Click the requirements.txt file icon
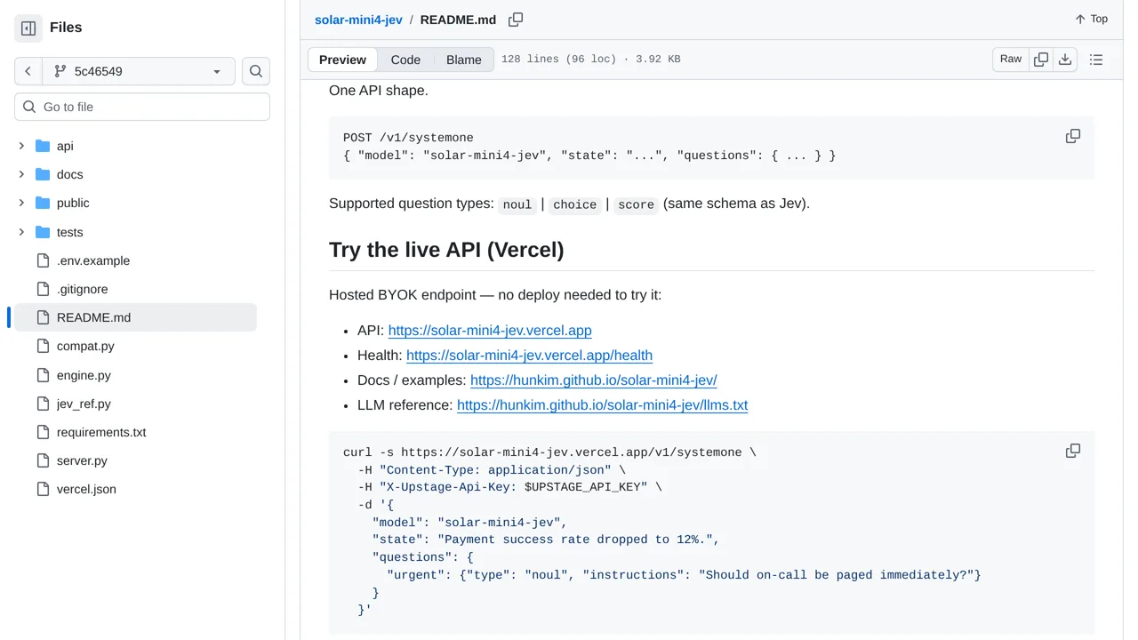The width and height of the screenshot is (1138, 640). point(43,432)
